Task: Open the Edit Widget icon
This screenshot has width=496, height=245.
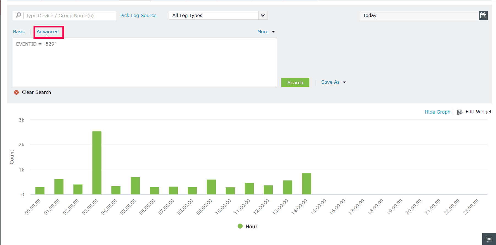Action: tap(460, 112)
